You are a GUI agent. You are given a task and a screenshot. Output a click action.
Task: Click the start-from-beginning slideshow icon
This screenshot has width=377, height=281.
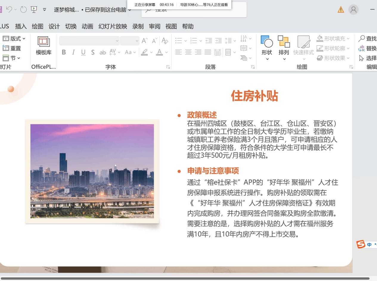34,10
